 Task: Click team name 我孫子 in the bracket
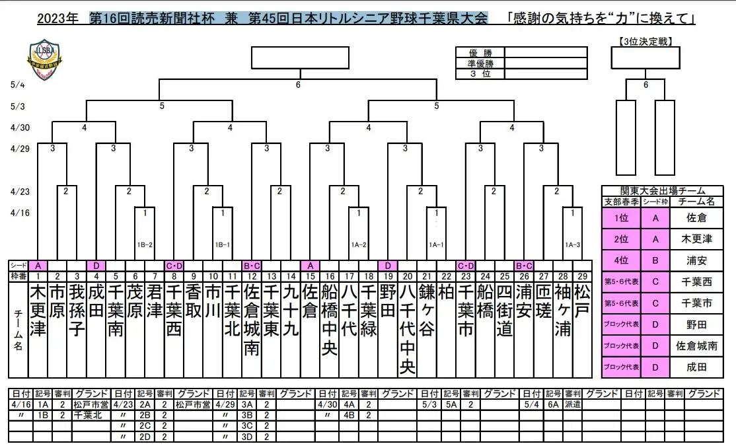point(77,311)
